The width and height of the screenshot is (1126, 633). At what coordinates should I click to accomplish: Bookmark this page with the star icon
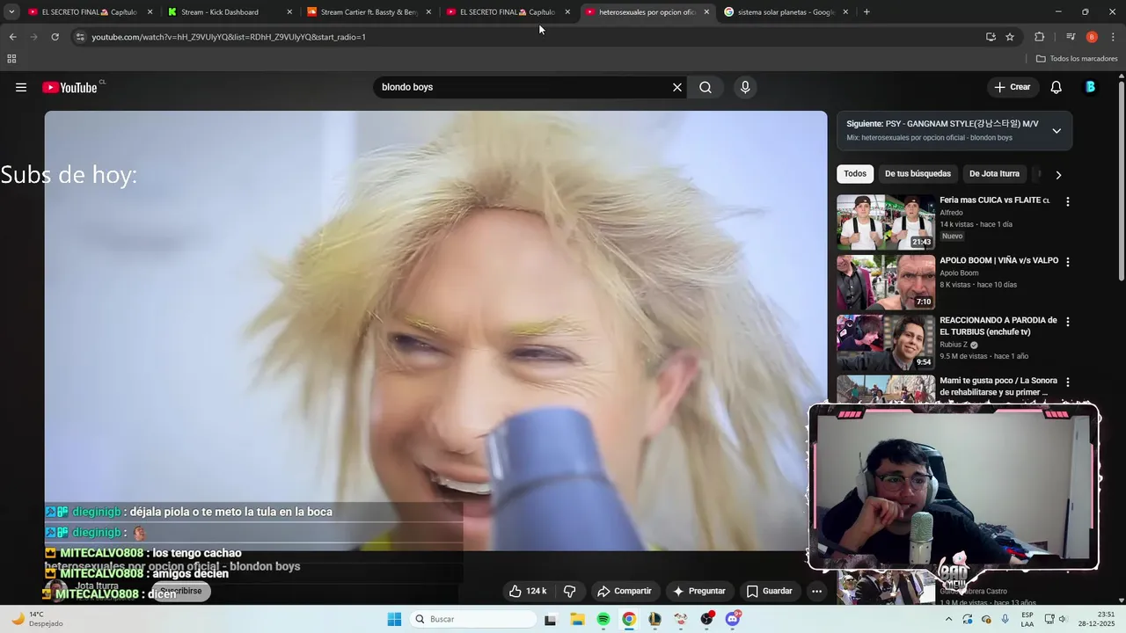click(1010, 37)
